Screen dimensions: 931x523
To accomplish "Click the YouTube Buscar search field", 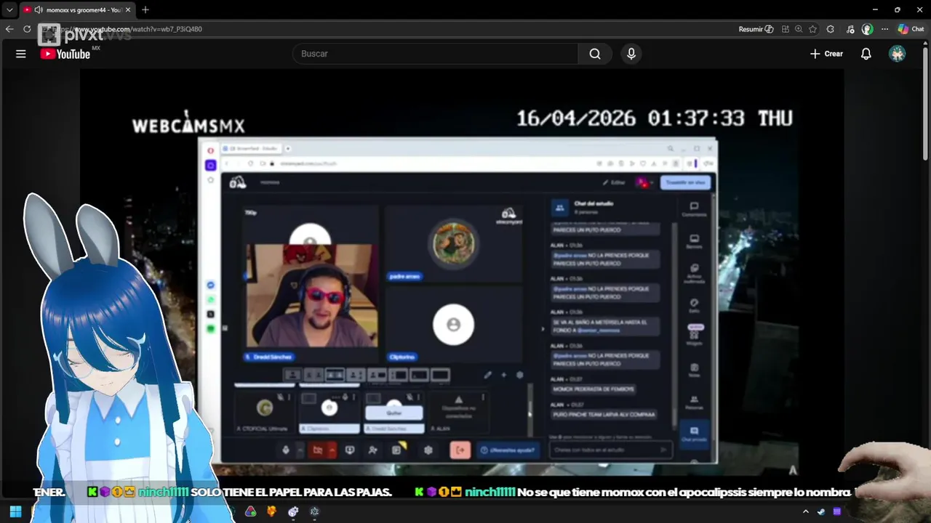I will (435, 54).
